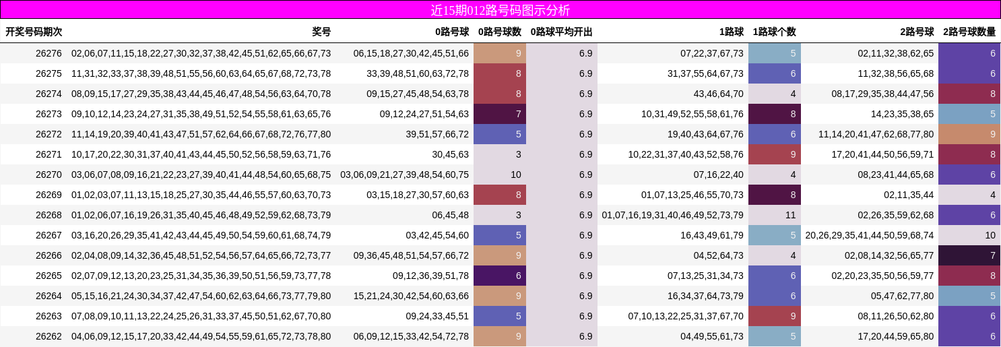The height and width of the screenshot is (347, 1001).
Task: Click 1路球个数 cell 11 in row 26268
Action: tap(775, 215)
